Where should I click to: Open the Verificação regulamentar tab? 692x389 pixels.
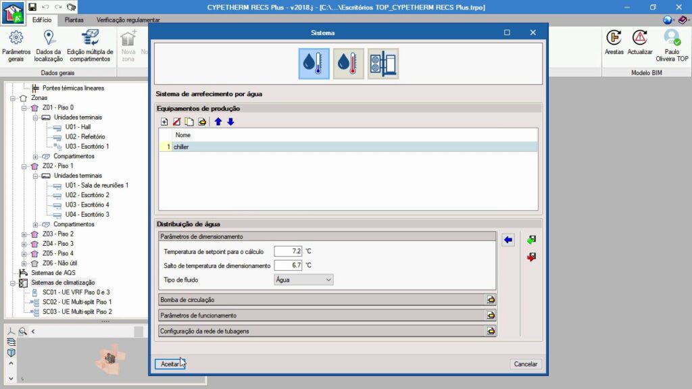[x=128, y=20]
